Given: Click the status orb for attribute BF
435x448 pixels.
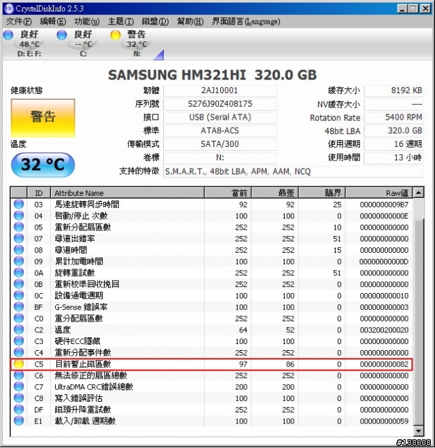Looking at the screenshot, I should tap(19, 307).
